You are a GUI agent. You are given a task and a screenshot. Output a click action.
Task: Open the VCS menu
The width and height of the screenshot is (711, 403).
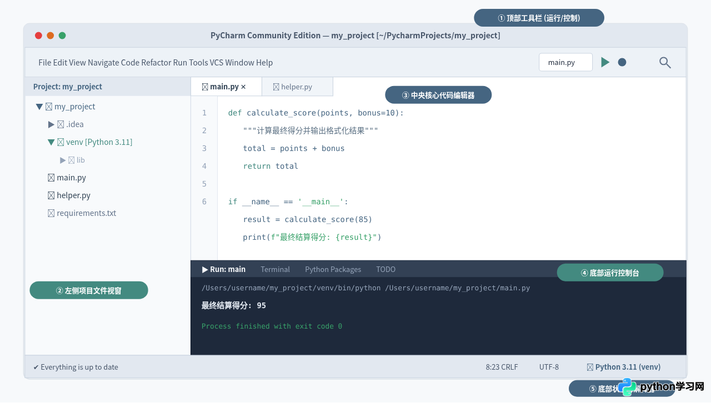point(216,62)
